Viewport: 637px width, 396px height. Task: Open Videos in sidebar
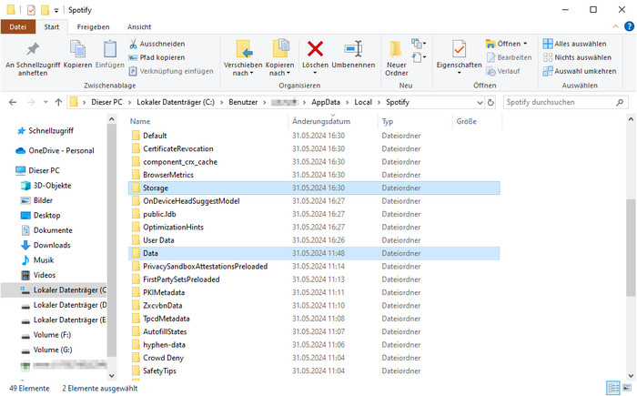45,275
